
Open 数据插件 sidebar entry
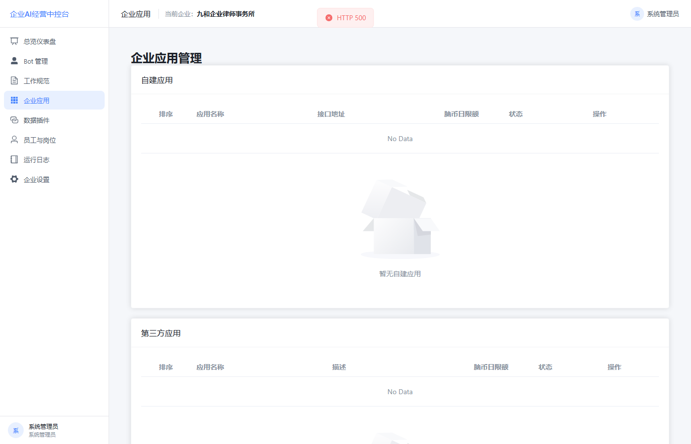point(54,120)
